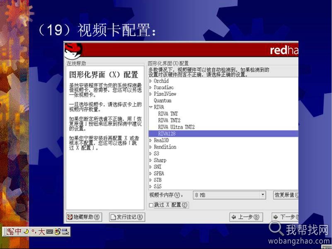The width and height of the screenshot is (332, 249).
Task: Click the 在线帮助 panel title
Action: [76, 63]
